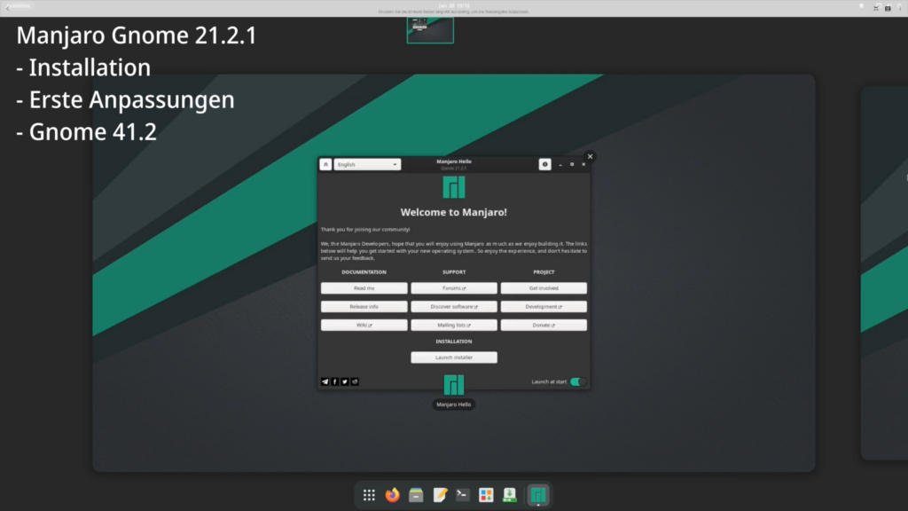This screenshot has height=511, width=908.
Task: Open the Reddit social icon
Action: [355, 381]
